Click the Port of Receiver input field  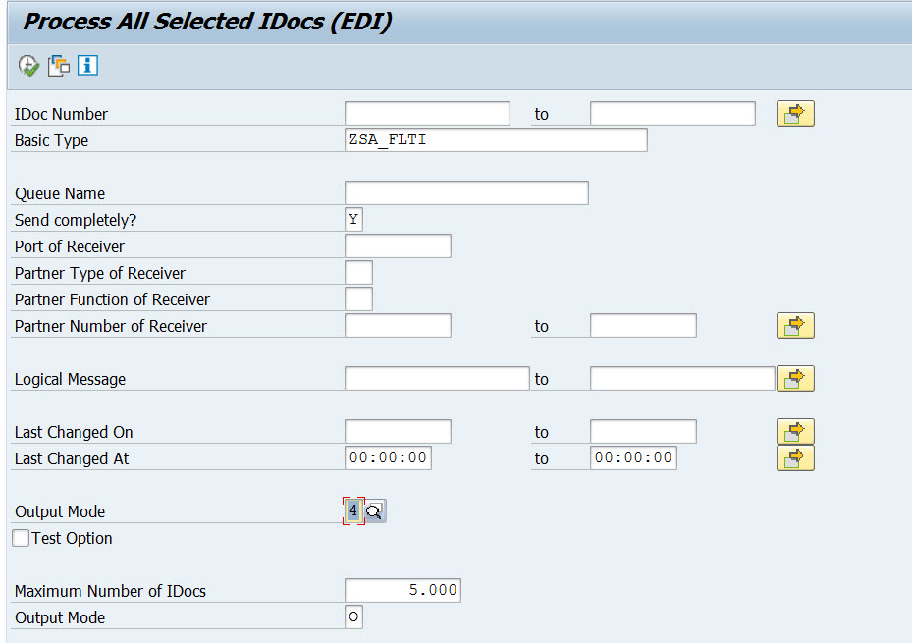click(x=398, y=245)
